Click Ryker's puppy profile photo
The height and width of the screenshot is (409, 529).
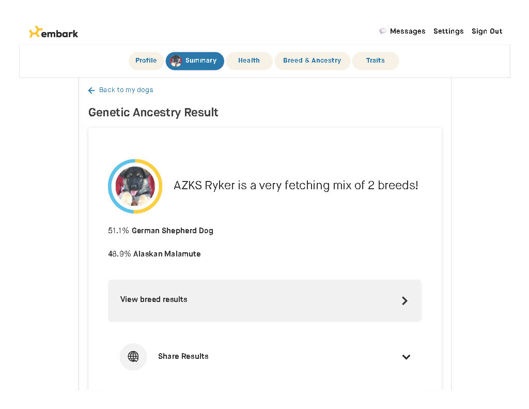[135, 186]
